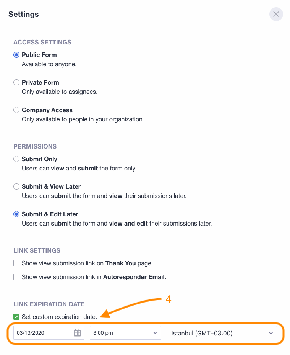Open the 3:00 pm time dropdown
290x355 pixels.
pyautogui.click(x=125, y=333)
